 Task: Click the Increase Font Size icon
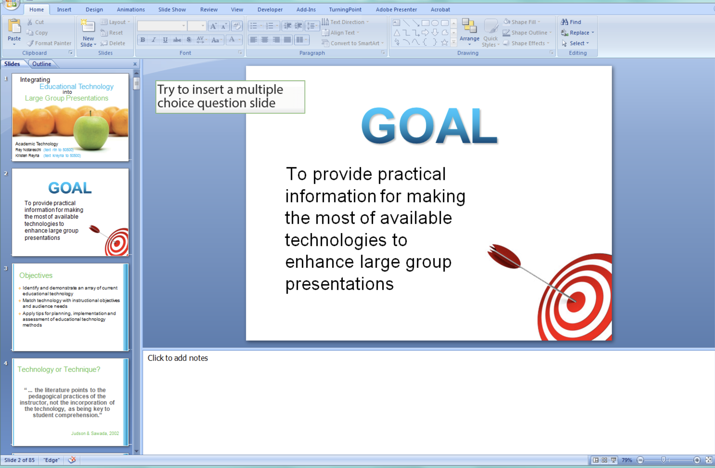point(213,26)
